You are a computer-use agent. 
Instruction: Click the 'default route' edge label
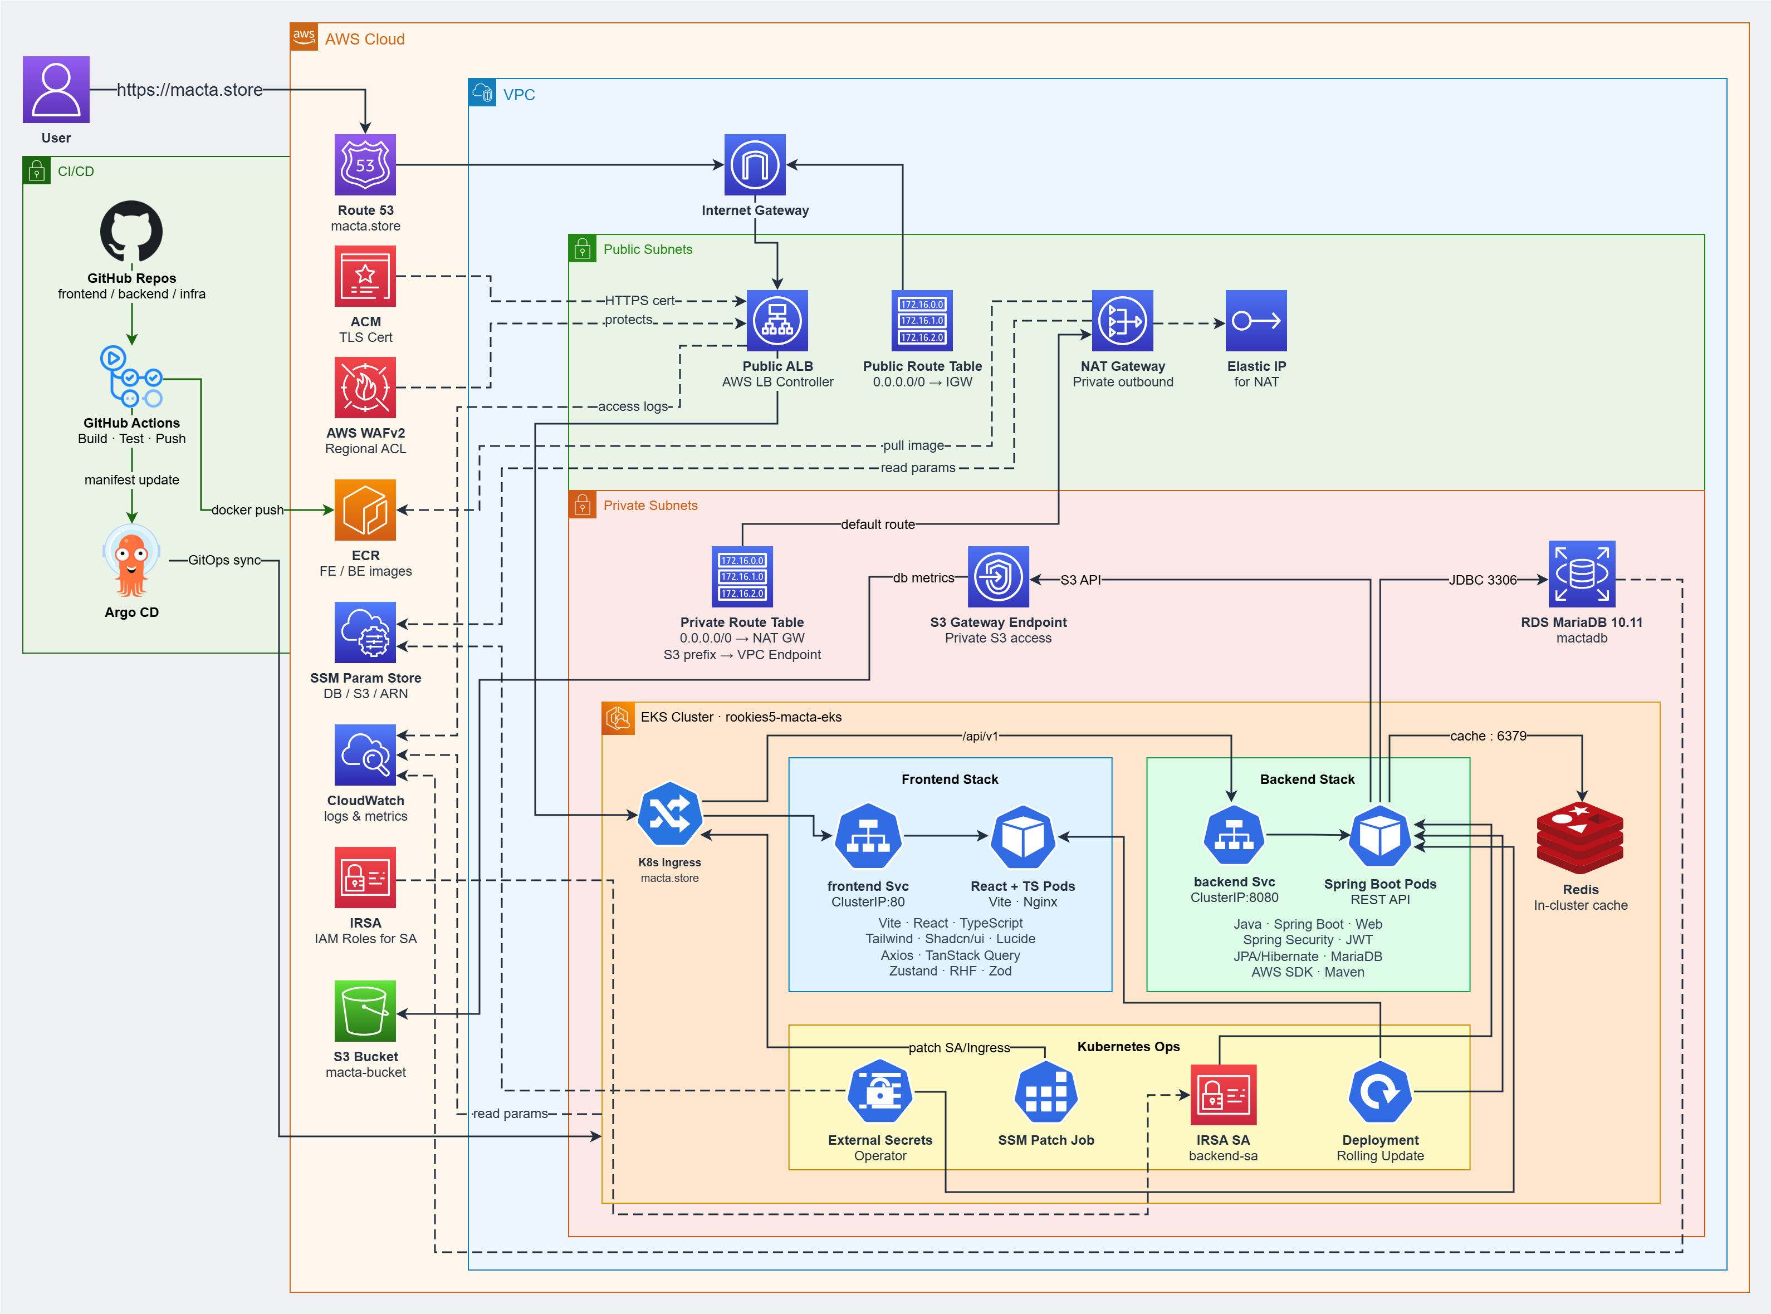click(x=878, y=524)
